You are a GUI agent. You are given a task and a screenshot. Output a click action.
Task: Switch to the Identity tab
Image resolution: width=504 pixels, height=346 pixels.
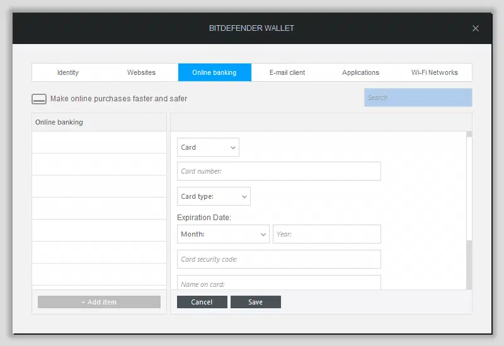68,72
